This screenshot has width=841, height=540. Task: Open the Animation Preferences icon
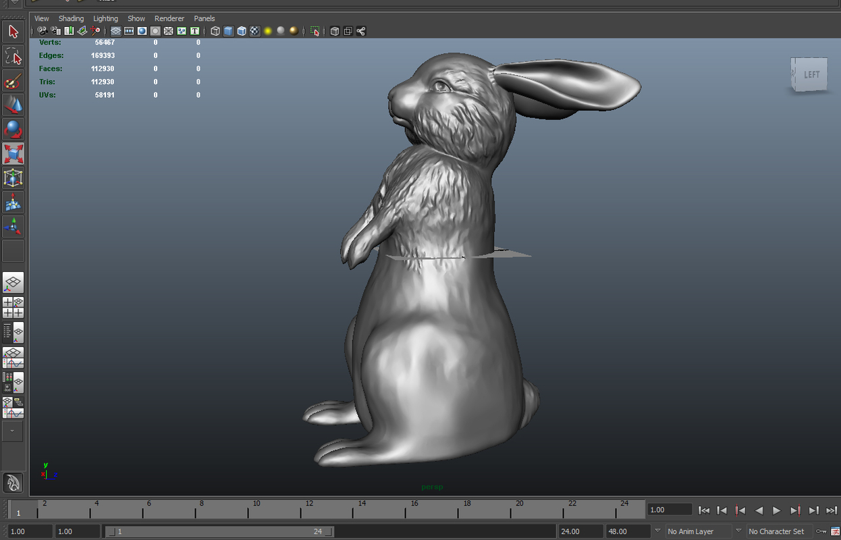click(x=835, y=531)
